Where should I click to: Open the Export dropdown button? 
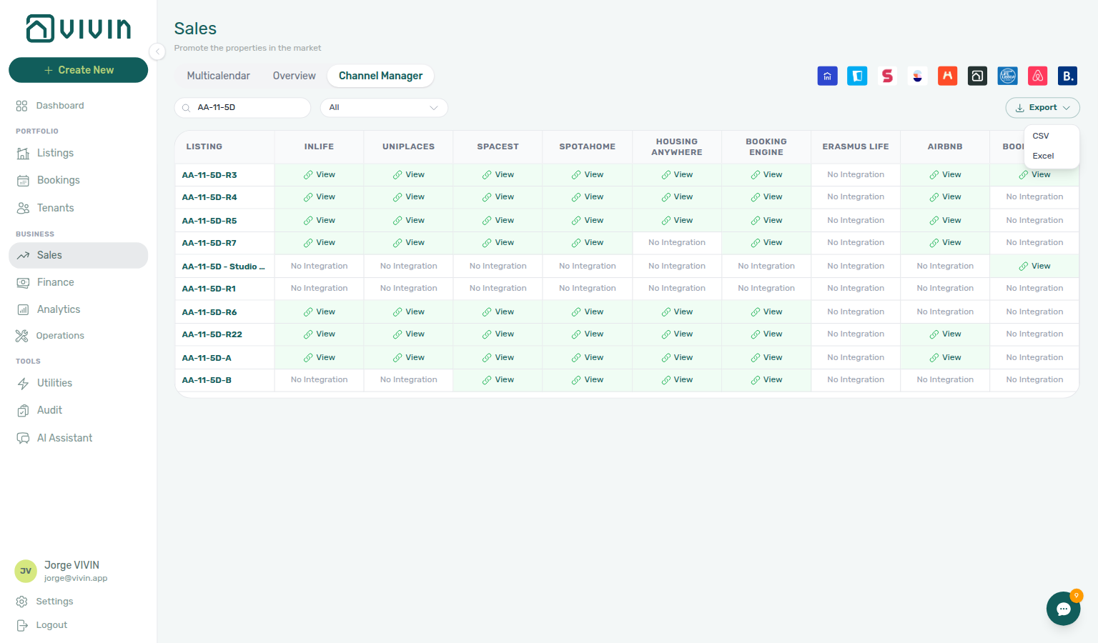click(1042, 108)
